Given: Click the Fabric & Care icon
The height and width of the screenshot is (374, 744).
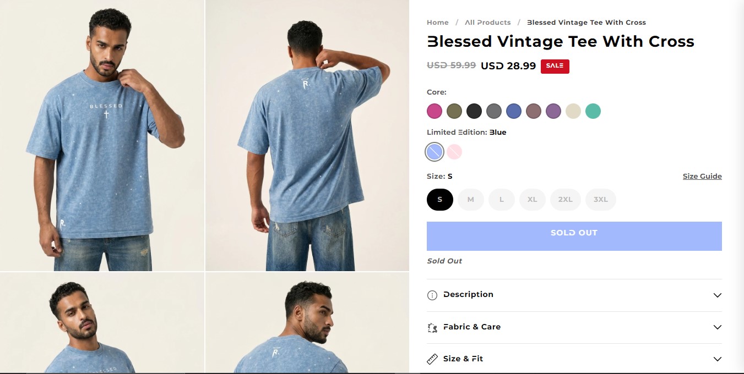Looking at the screenshot, I should click(432, 327).
